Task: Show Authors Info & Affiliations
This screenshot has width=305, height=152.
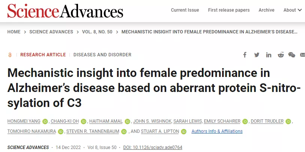Action: (x=217, y=131)
